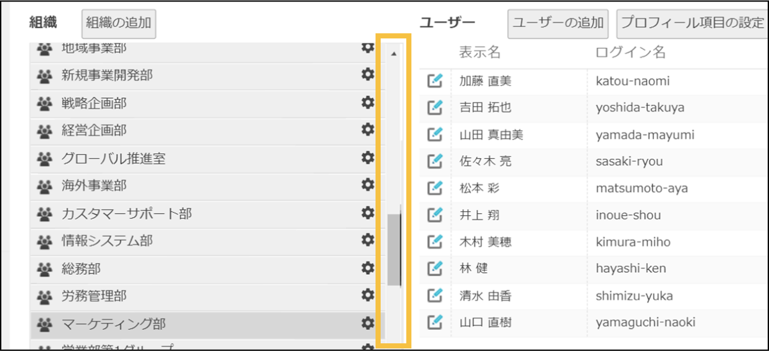Screen dimensions: 769x351
Task: Open gear menu for グローバル推進室
Action: coord(368,157)
